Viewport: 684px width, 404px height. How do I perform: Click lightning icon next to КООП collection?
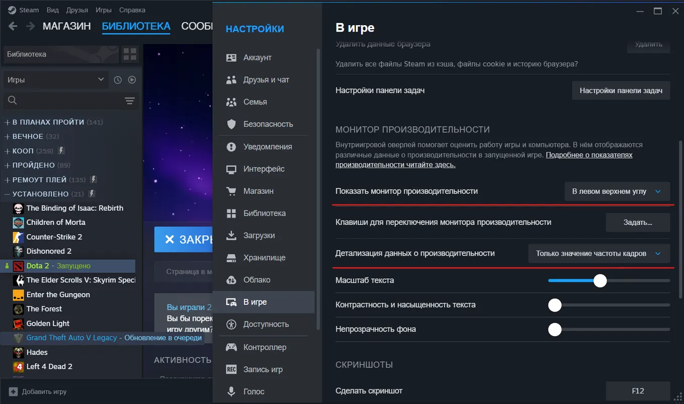61,150
